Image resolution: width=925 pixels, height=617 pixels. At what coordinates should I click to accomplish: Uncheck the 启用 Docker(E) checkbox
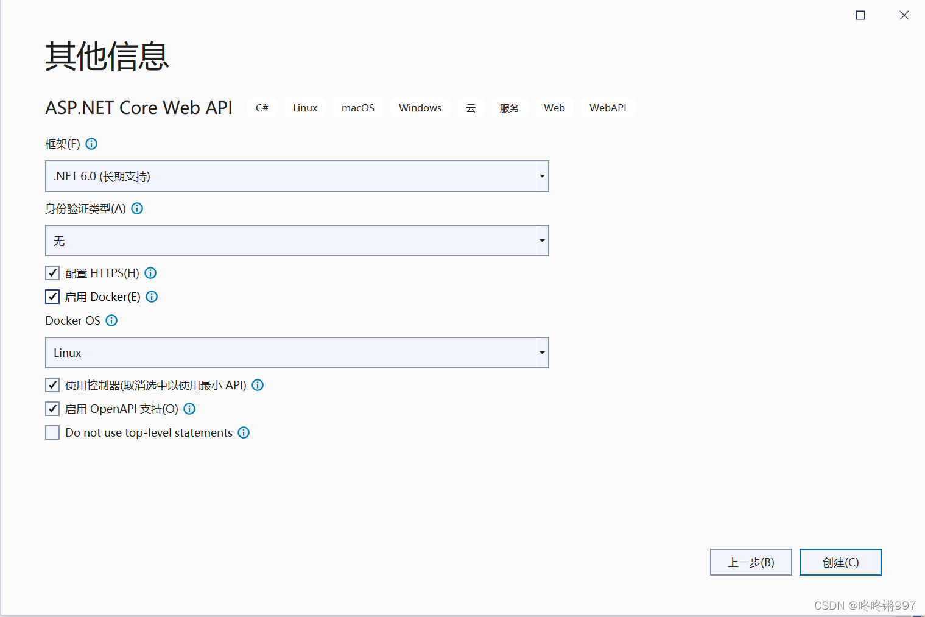click(x=52, y=297)
